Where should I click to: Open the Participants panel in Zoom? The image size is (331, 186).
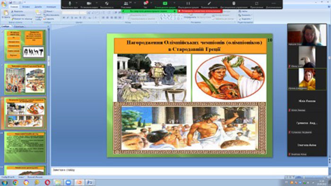(126, 3)
